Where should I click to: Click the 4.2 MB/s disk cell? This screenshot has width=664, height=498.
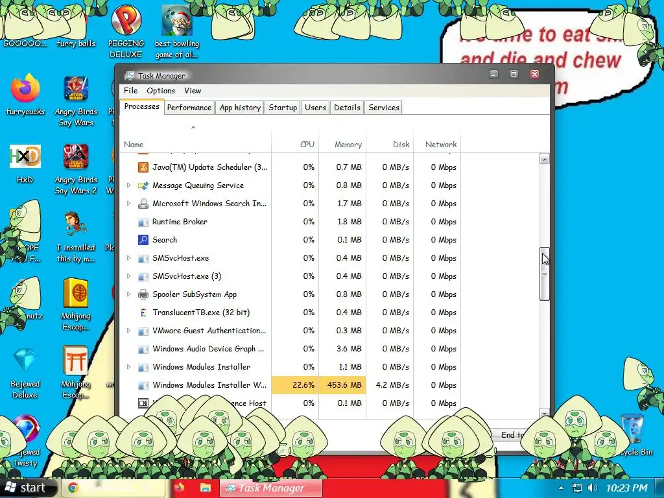pos(390,385)
